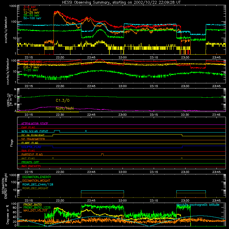
Task: Select the red '3-6 keV' legend label
Action: tap(30, 7)
